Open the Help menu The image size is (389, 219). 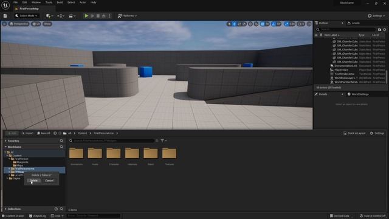93,2
